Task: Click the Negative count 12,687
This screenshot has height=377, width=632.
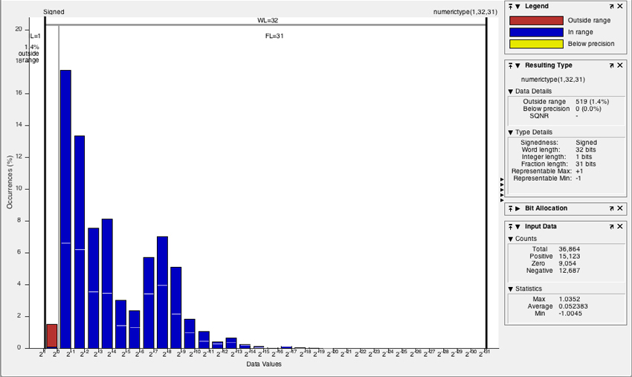Action: (569, 271)
